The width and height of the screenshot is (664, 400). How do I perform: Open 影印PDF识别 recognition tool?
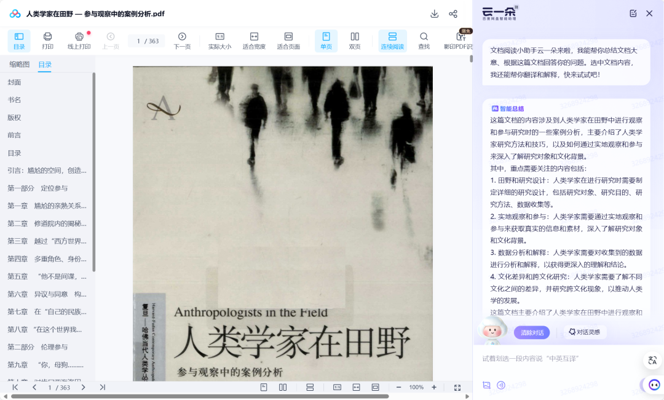click(458, 41)
